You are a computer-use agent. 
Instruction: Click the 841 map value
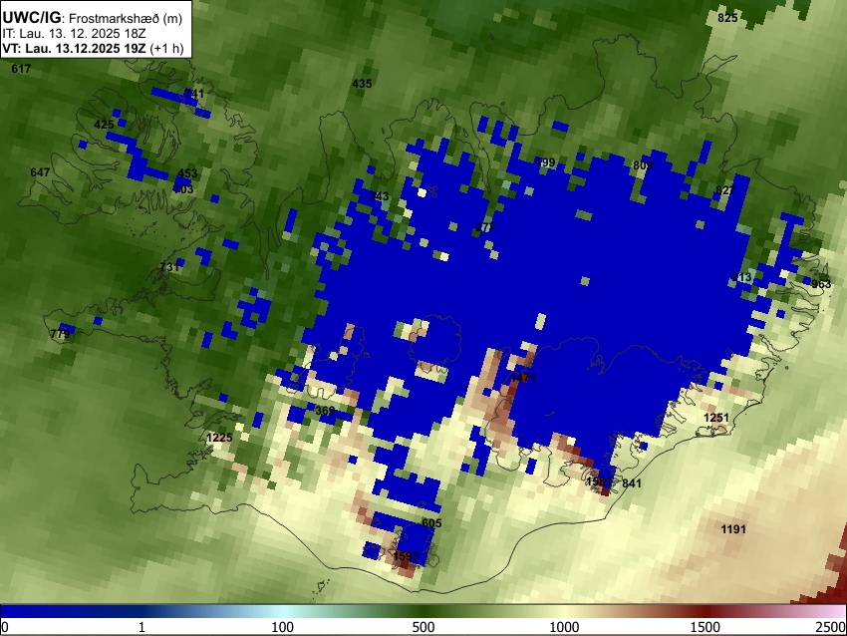click(632, 483)
